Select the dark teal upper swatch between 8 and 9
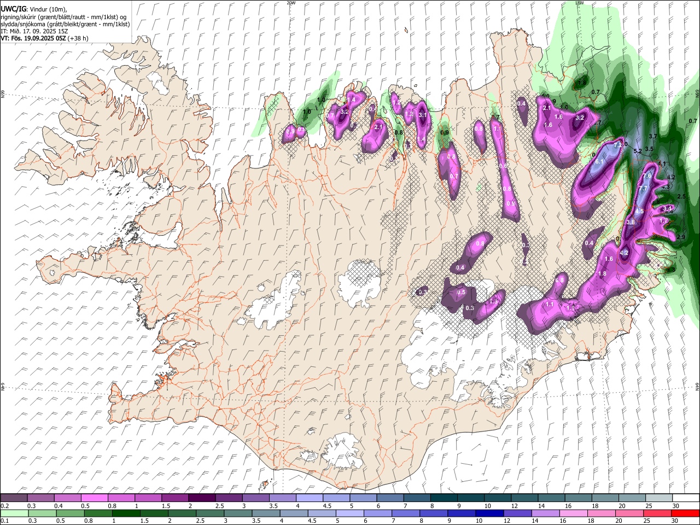 coord(444,498)
